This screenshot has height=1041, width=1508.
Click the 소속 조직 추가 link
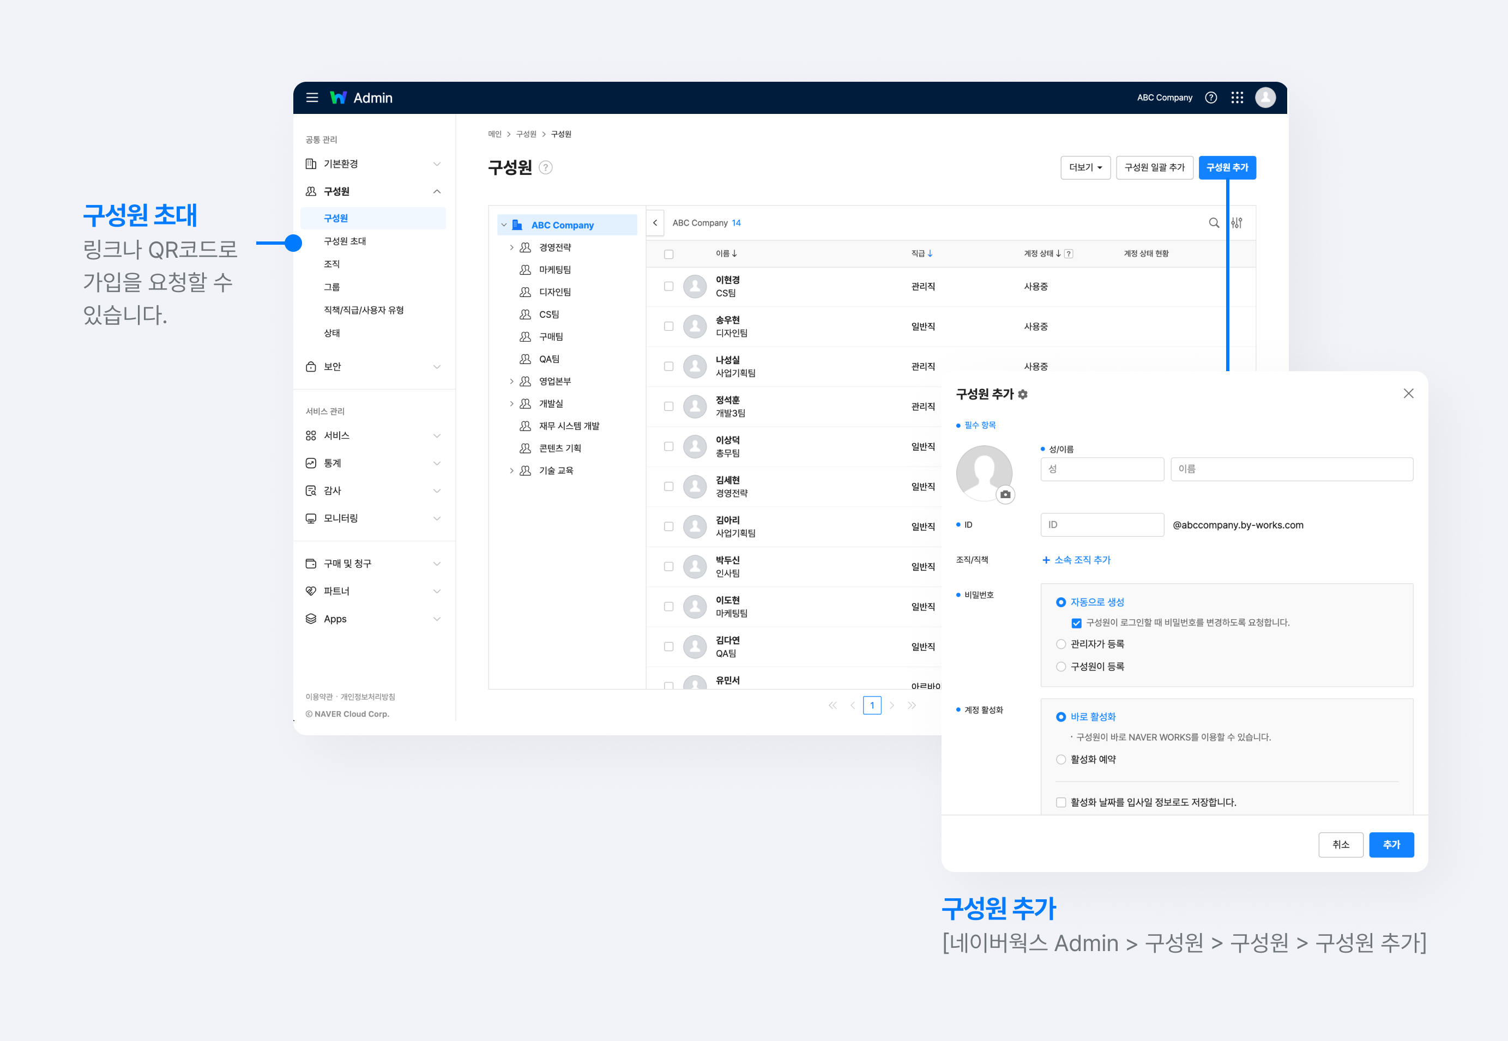tap(1077, 560)
